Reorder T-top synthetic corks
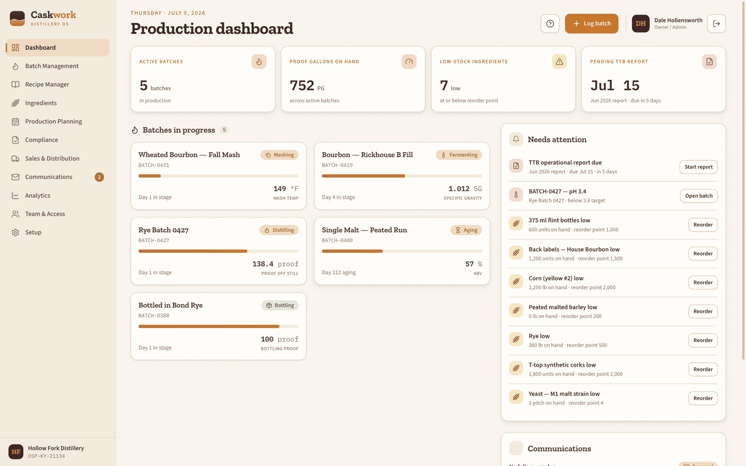Screen dimensions: 746x466 click(x=702, y=369)
